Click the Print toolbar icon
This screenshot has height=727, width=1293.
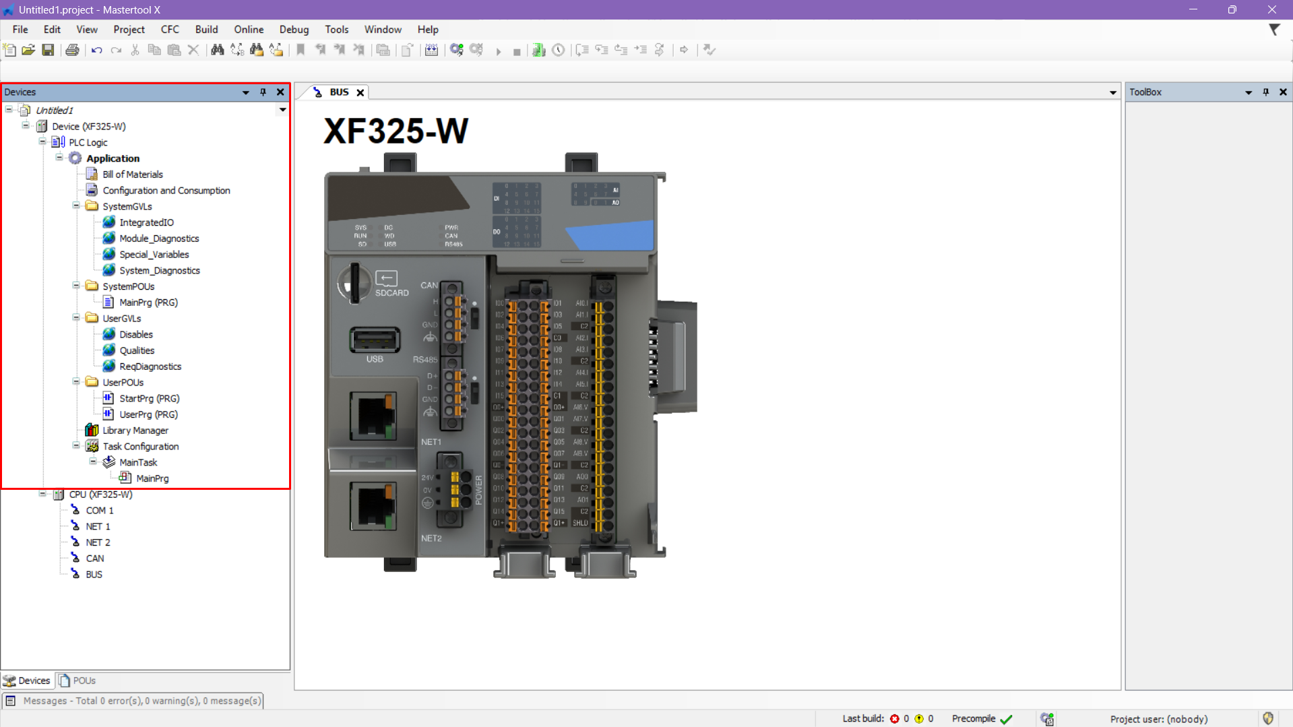[x=72, y=50]
